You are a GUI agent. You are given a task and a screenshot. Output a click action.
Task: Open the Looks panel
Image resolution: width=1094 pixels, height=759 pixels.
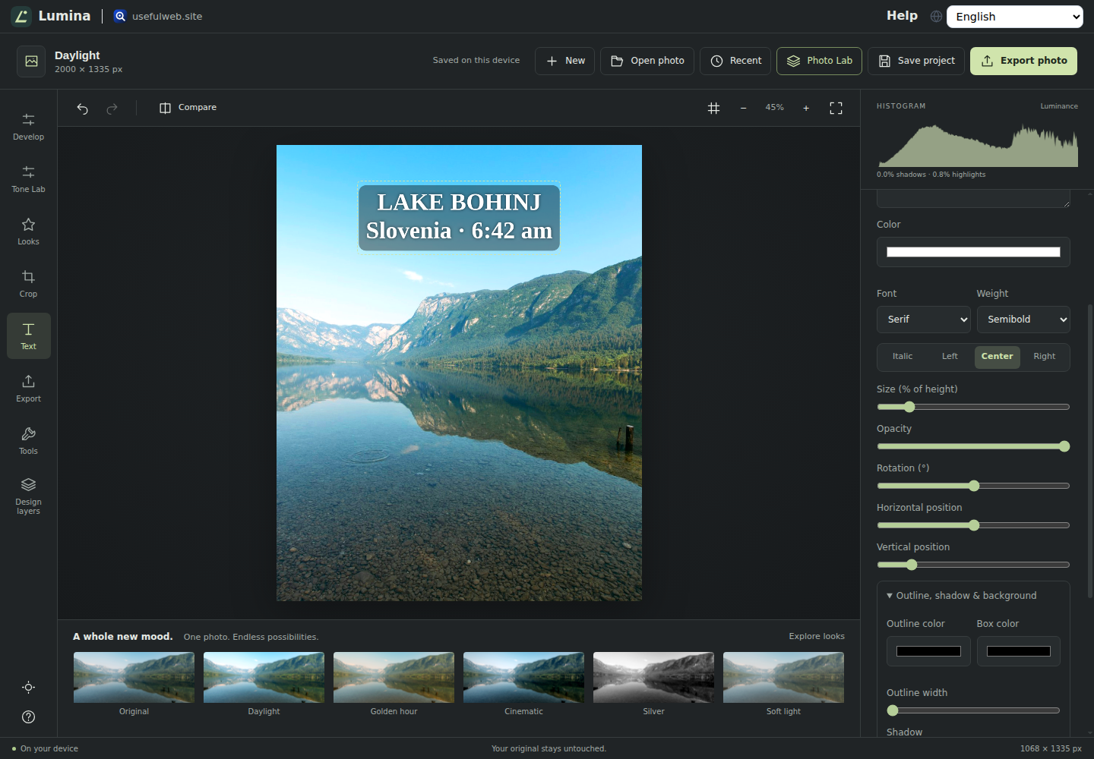click(28, 231)
